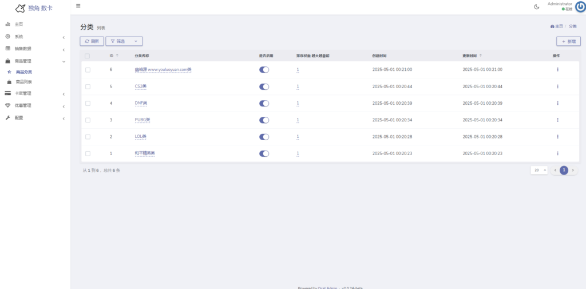Screen dimensions: 586x289
Task: Edit the youluoyuan.com category name
Action: 163,70
